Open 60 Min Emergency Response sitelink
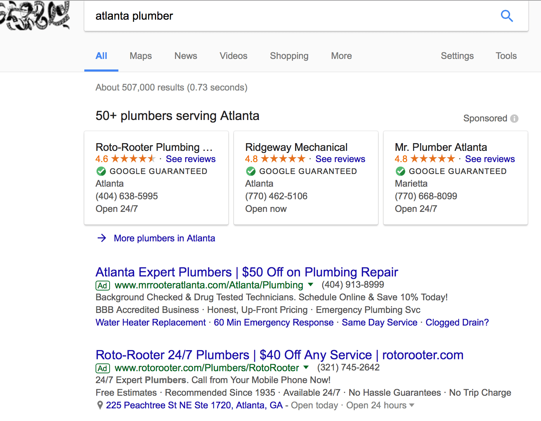The image size is (541, 421). 274,322
